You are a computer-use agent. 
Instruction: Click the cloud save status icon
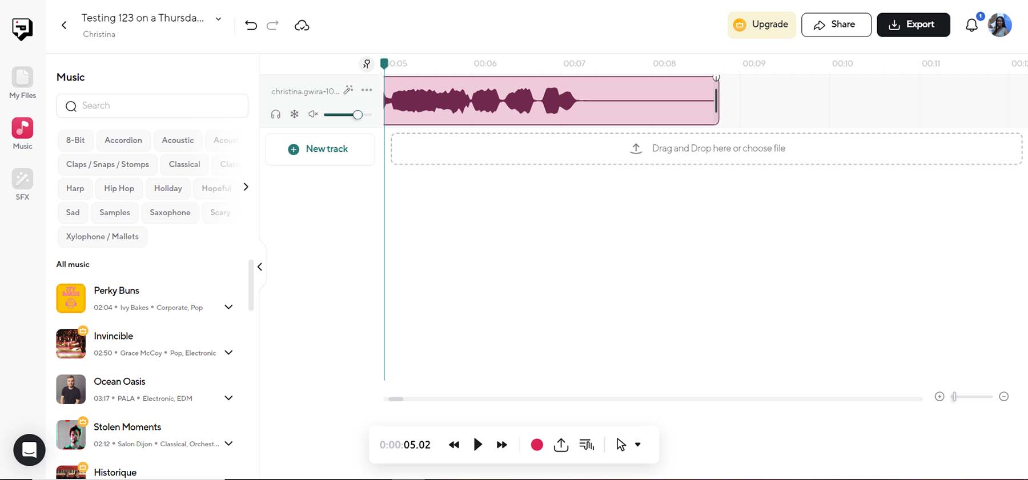coord(302,25)
